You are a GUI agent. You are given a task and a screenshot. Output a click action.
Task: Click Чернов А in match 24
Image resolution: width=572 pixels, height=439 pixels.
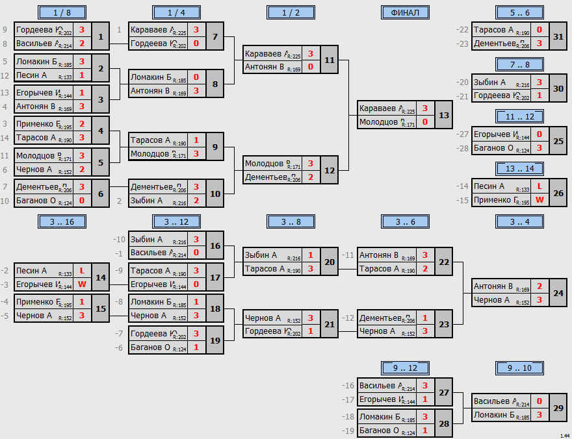click(491, 300)
